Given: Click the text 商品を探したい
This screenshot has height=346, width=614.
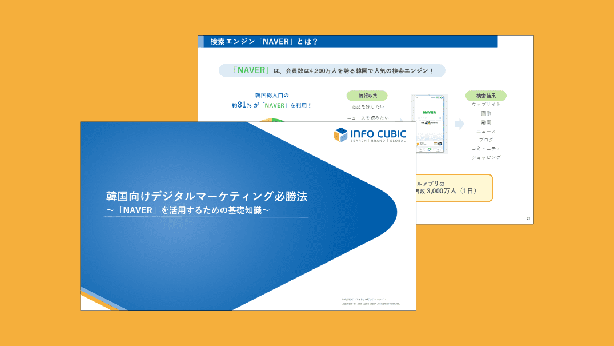Looking at the screenshot, I should [368, 107].
